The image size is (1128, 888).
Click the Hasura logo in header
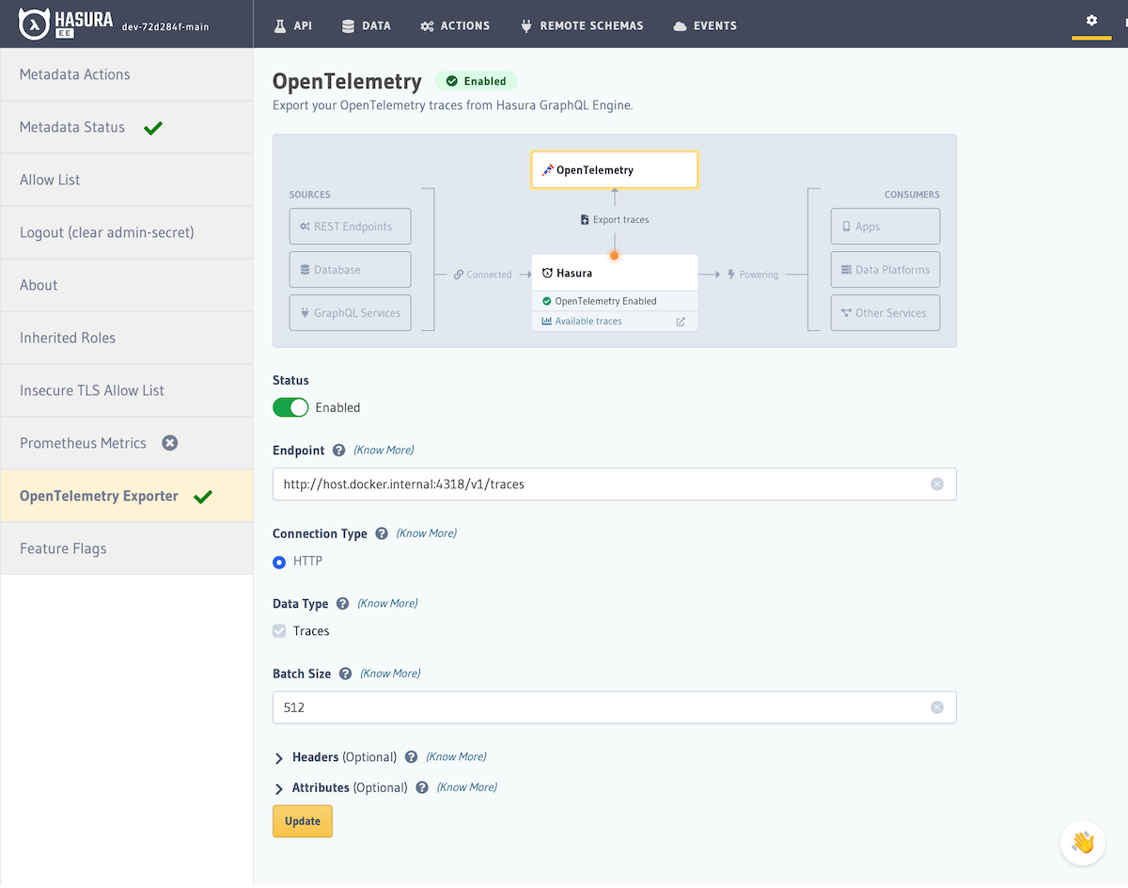66,24
